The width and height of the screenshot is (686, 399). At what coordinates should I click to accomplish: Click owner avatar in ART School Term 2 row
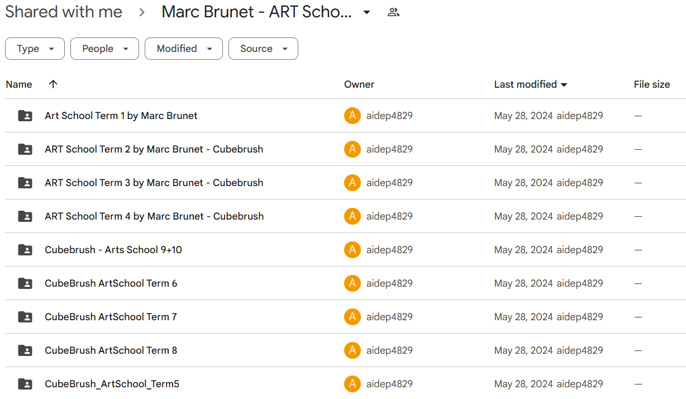[352, 149]
